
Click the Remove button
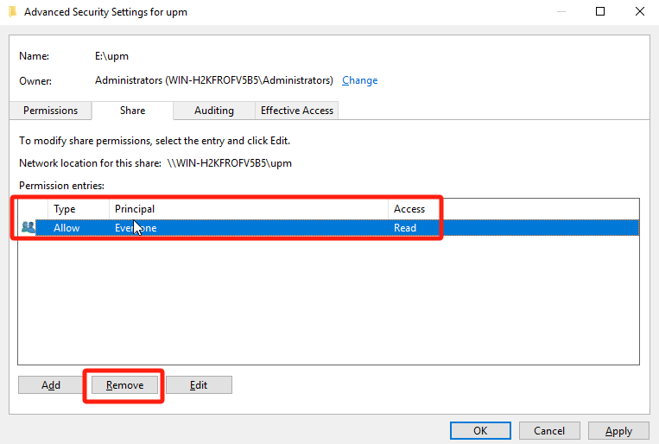point(125,385)
